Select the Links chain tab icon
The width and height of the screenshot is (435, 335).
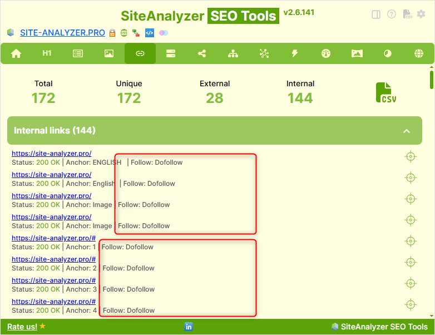click(140, 53)
